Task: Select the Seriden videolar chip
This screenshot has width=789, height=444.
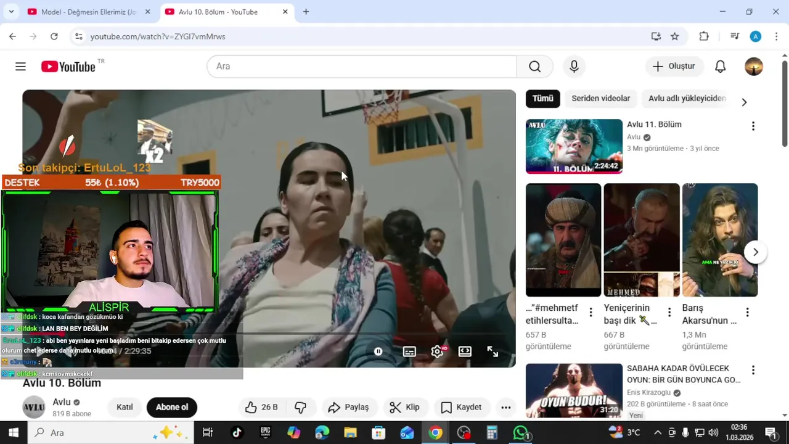Action: tap(600, 98)
